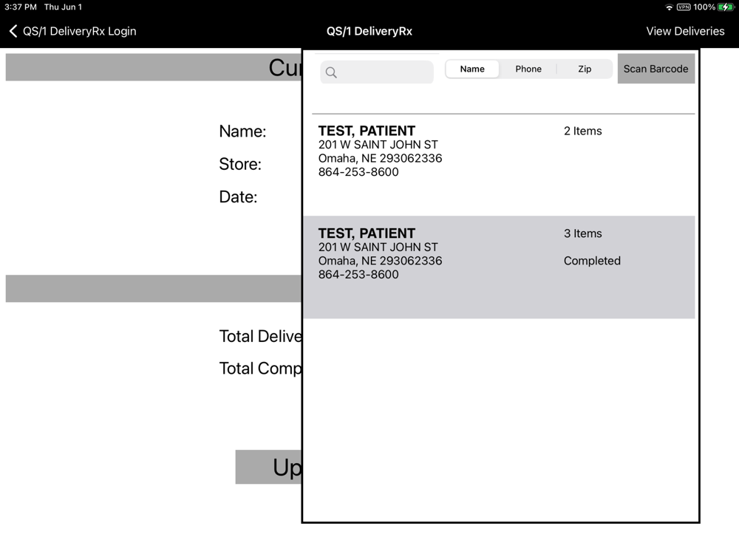Click the battery charging icon
The width and height of the screenshot is (739, 554).
point(726,7)
